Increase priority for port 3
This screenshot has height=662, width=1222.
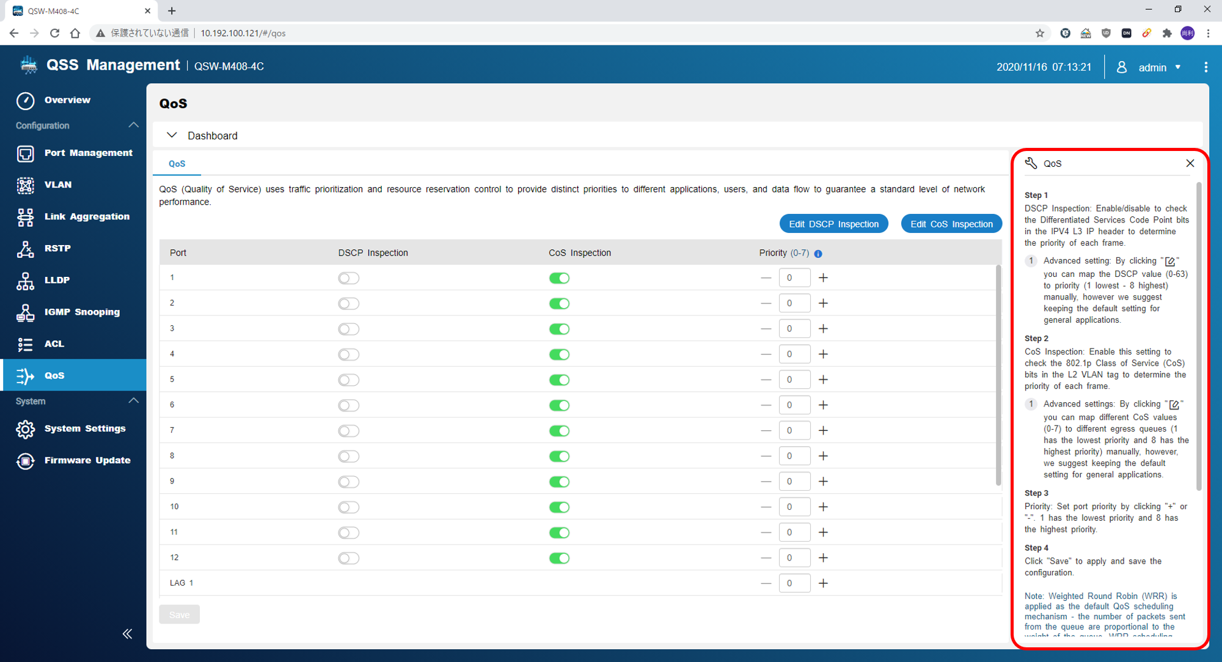click(x=824, y=329)
